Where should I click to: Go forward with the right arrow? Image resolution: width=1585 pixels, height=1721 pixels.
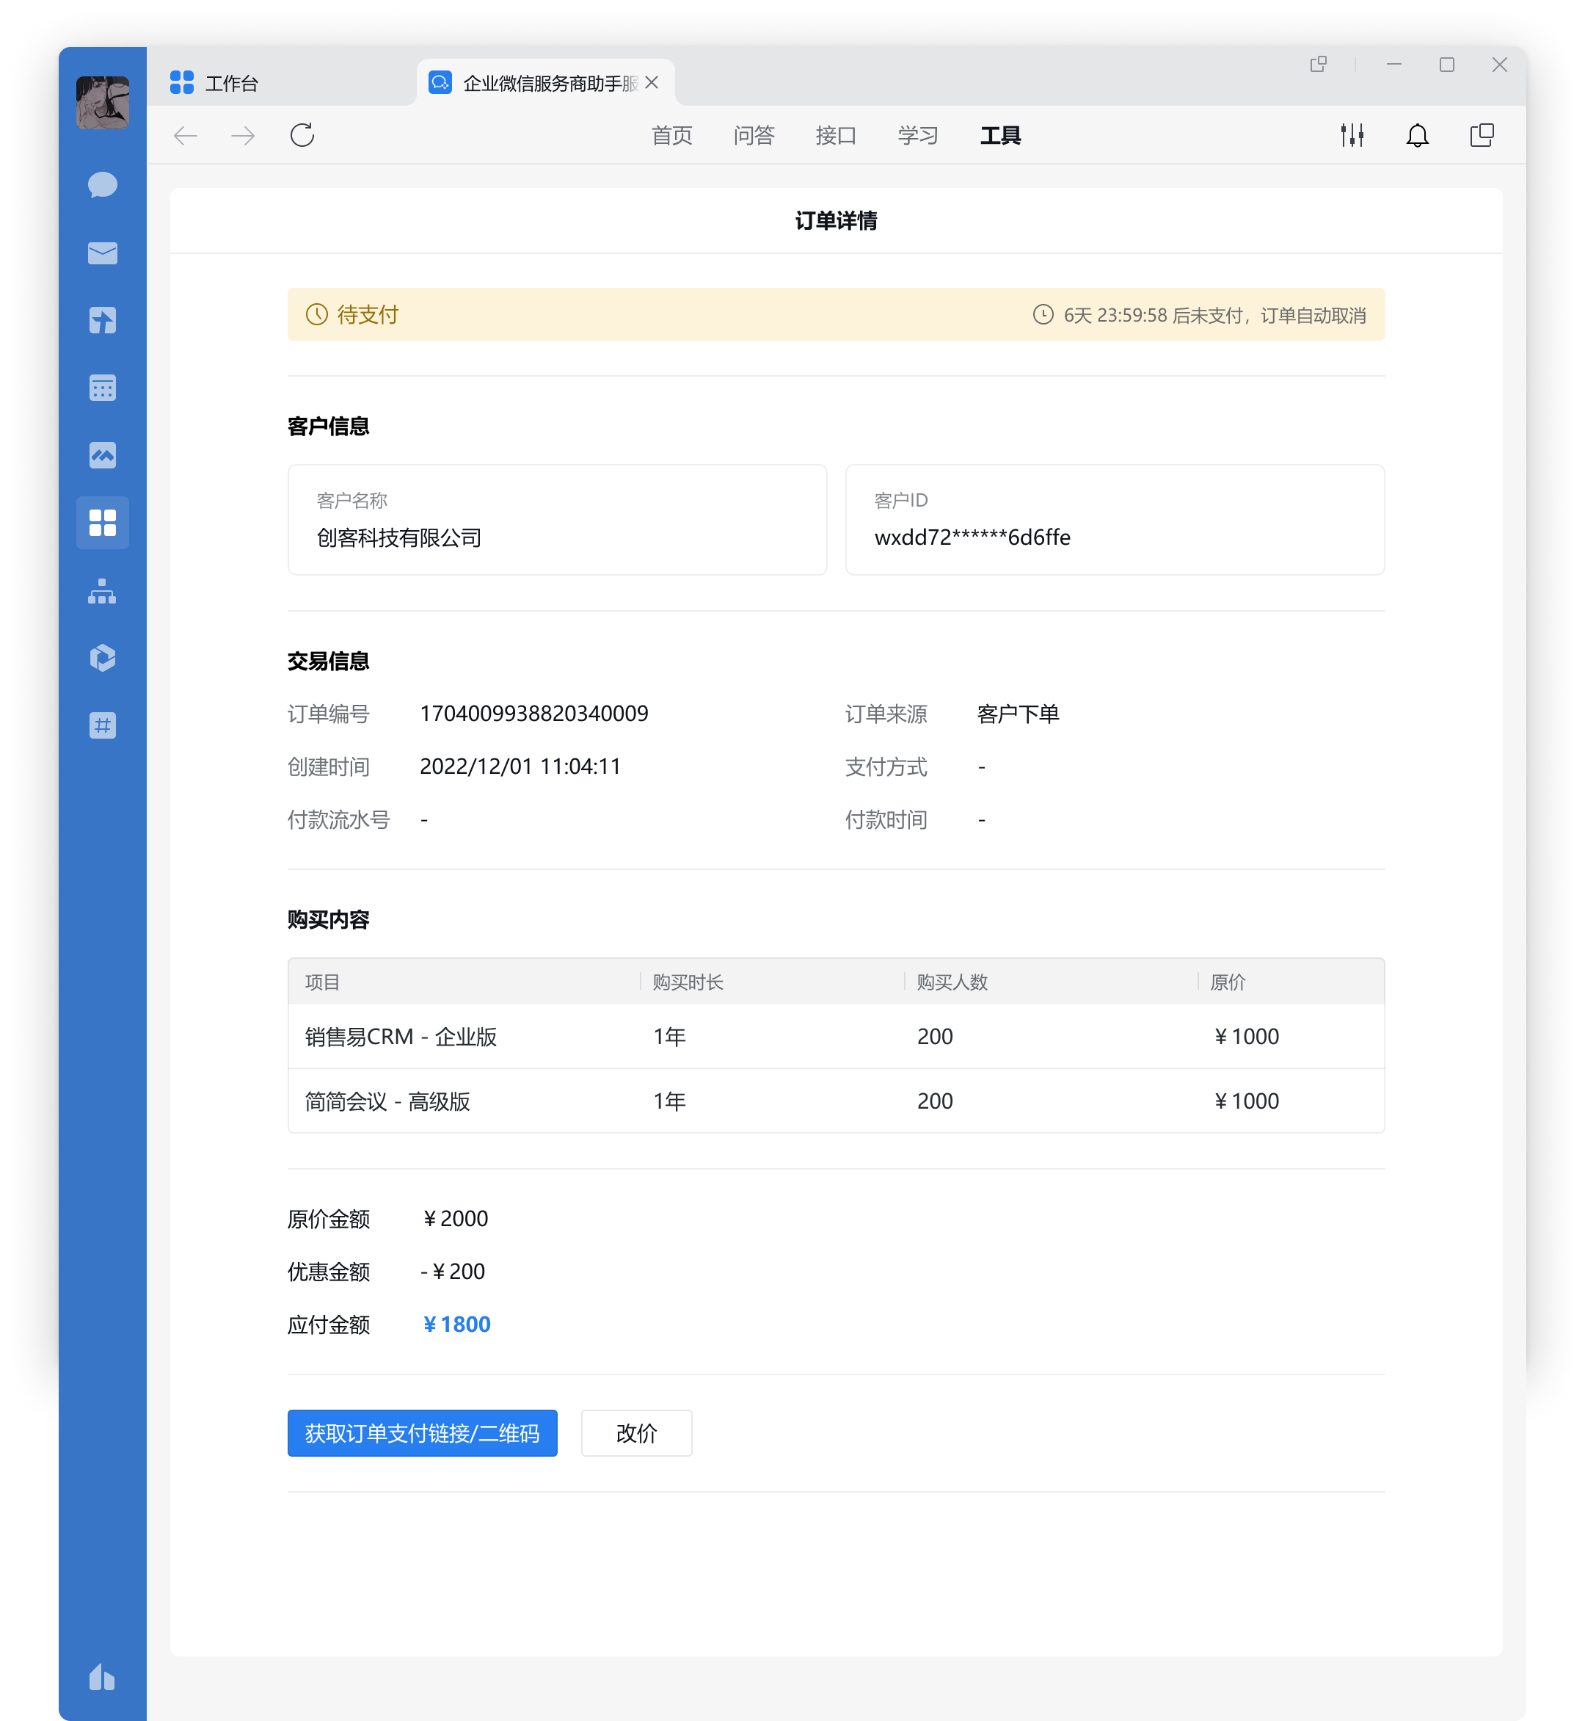coord(244,136)
